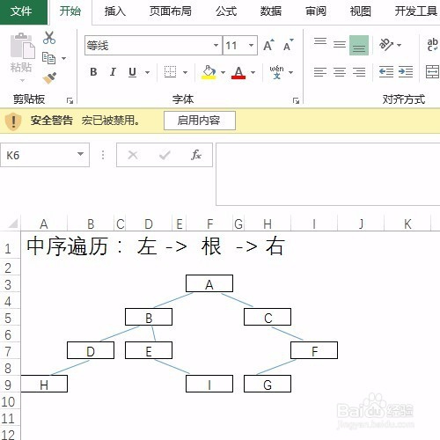
Task: Open font group dialog launcher
Action: [x=296, y=101]
